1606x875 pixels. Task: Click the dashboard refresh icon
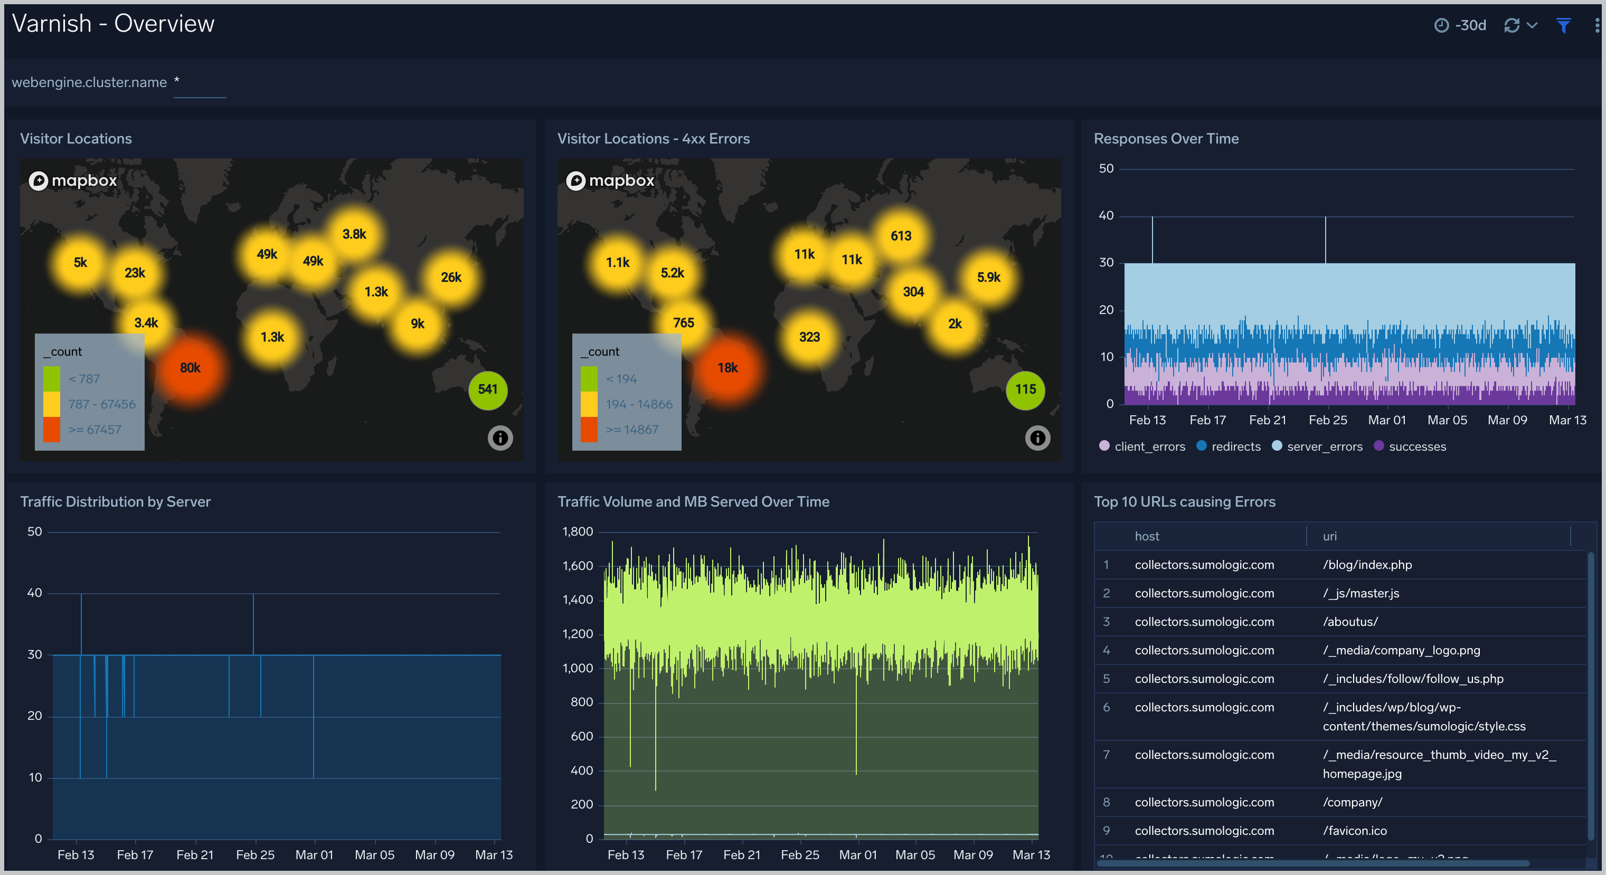[x=1512, y=25]
